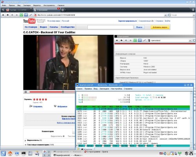Open the Сеанс menu in Konsole
Viewport: 196px width, 157px height.
coord(80,89)
